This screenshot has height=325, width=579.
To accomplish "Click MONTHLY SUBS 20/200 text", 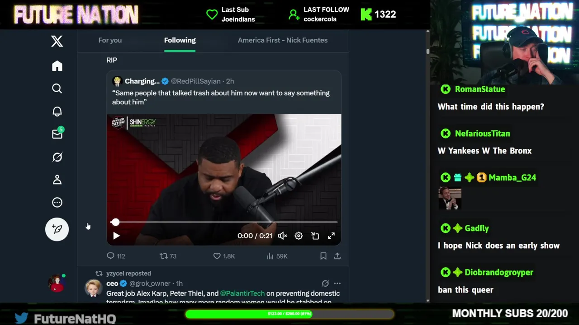I will click(x=510, y=313).
